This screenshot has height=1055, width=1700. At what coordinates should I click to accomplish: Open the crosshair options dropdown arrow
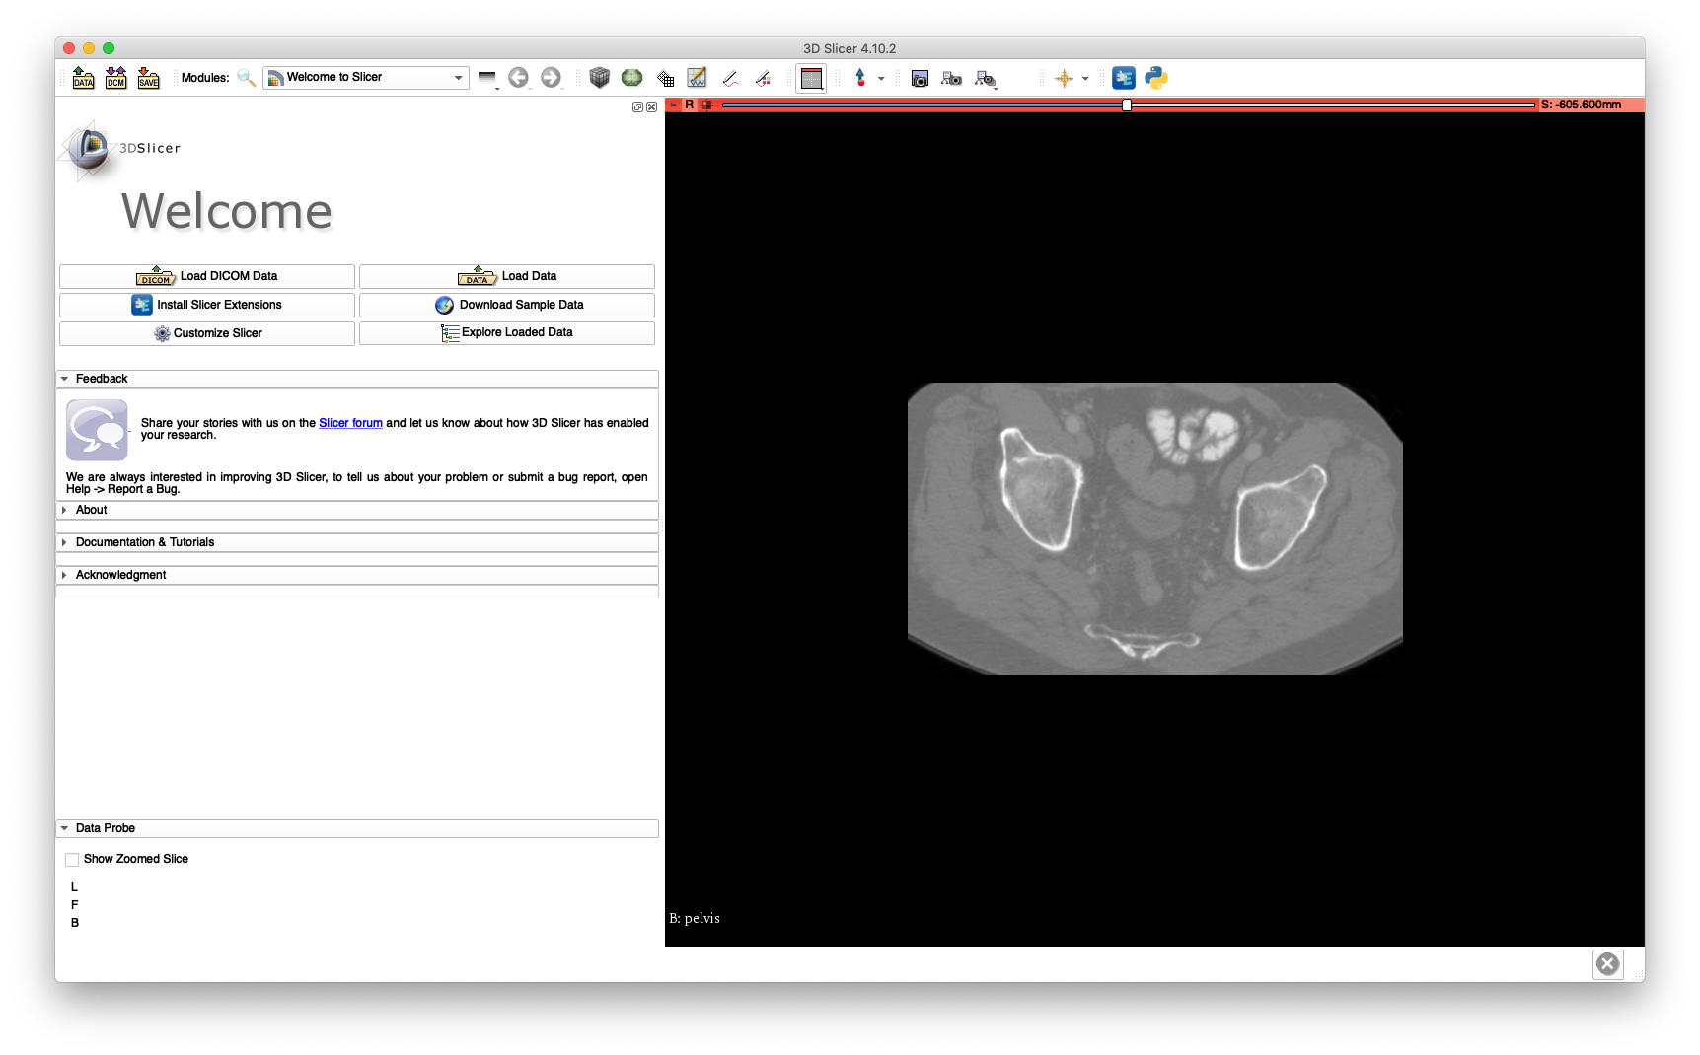tap(1085, 79)
